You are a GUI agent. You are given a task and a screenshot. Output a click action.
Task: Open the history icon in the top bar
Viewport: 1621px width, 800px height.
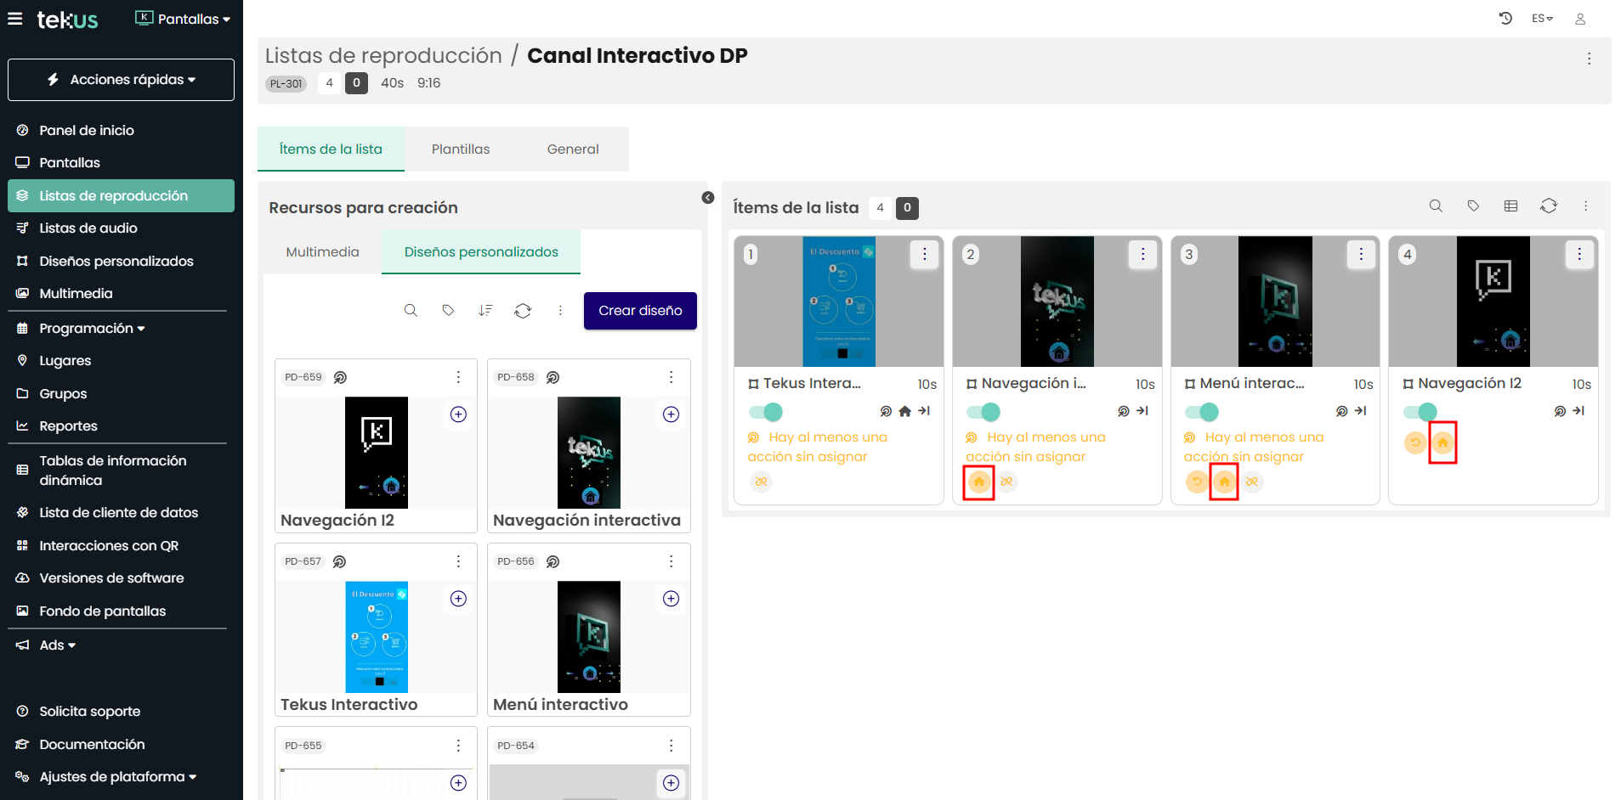(1505, 18)
